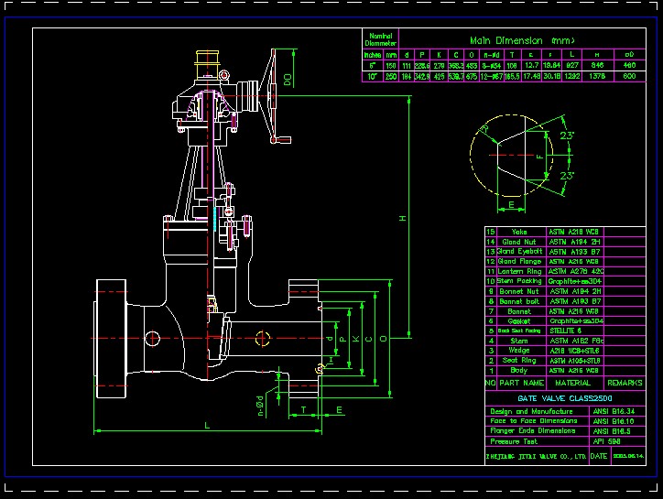The width and height of the screenshot is (663, 499).
Task: Select the 'L' length dimension label
Action: pyautogui.click(x=207, y=426)
